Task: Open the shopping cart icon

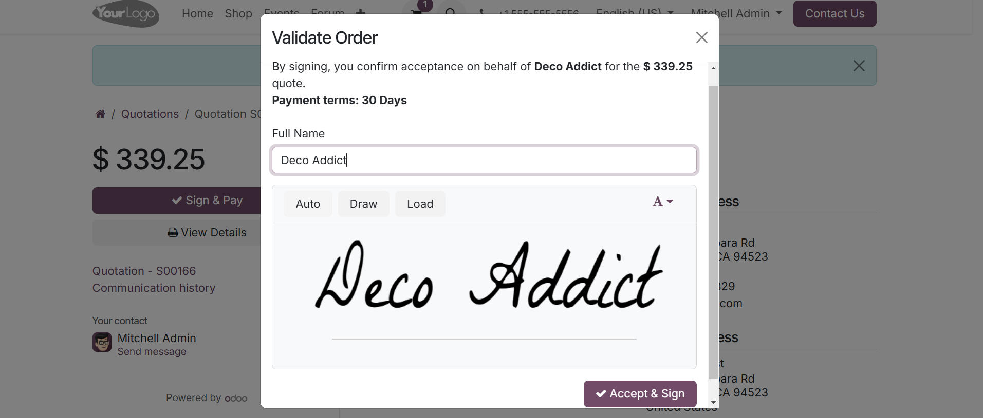Action: pos(417,11)
